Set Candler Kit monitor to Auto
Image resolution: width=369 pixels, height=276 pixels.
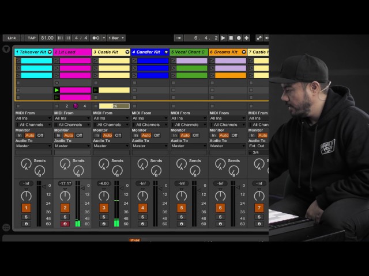click(146, 136)
